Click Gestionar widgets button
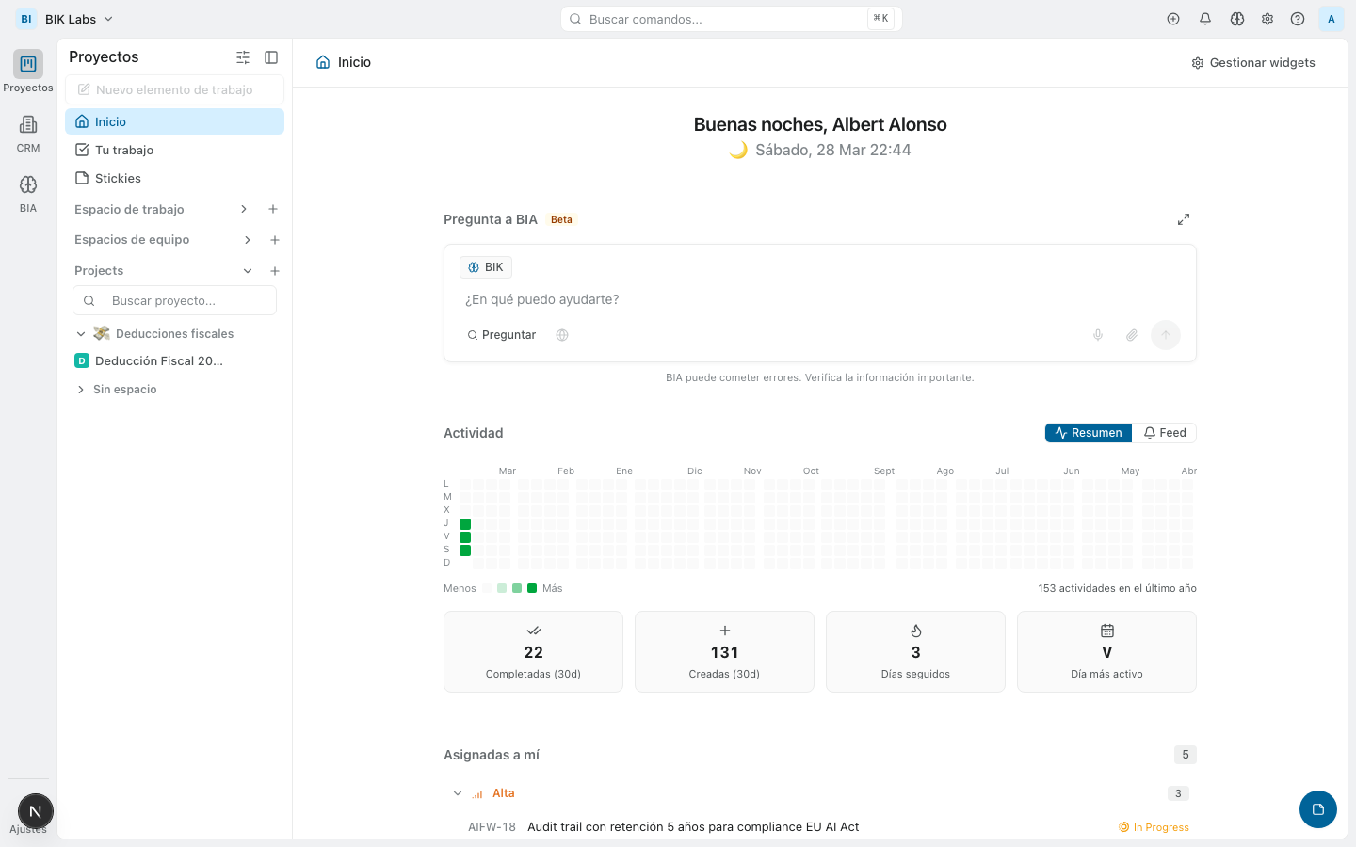1356x847 pixels. tap(1253, 63)
